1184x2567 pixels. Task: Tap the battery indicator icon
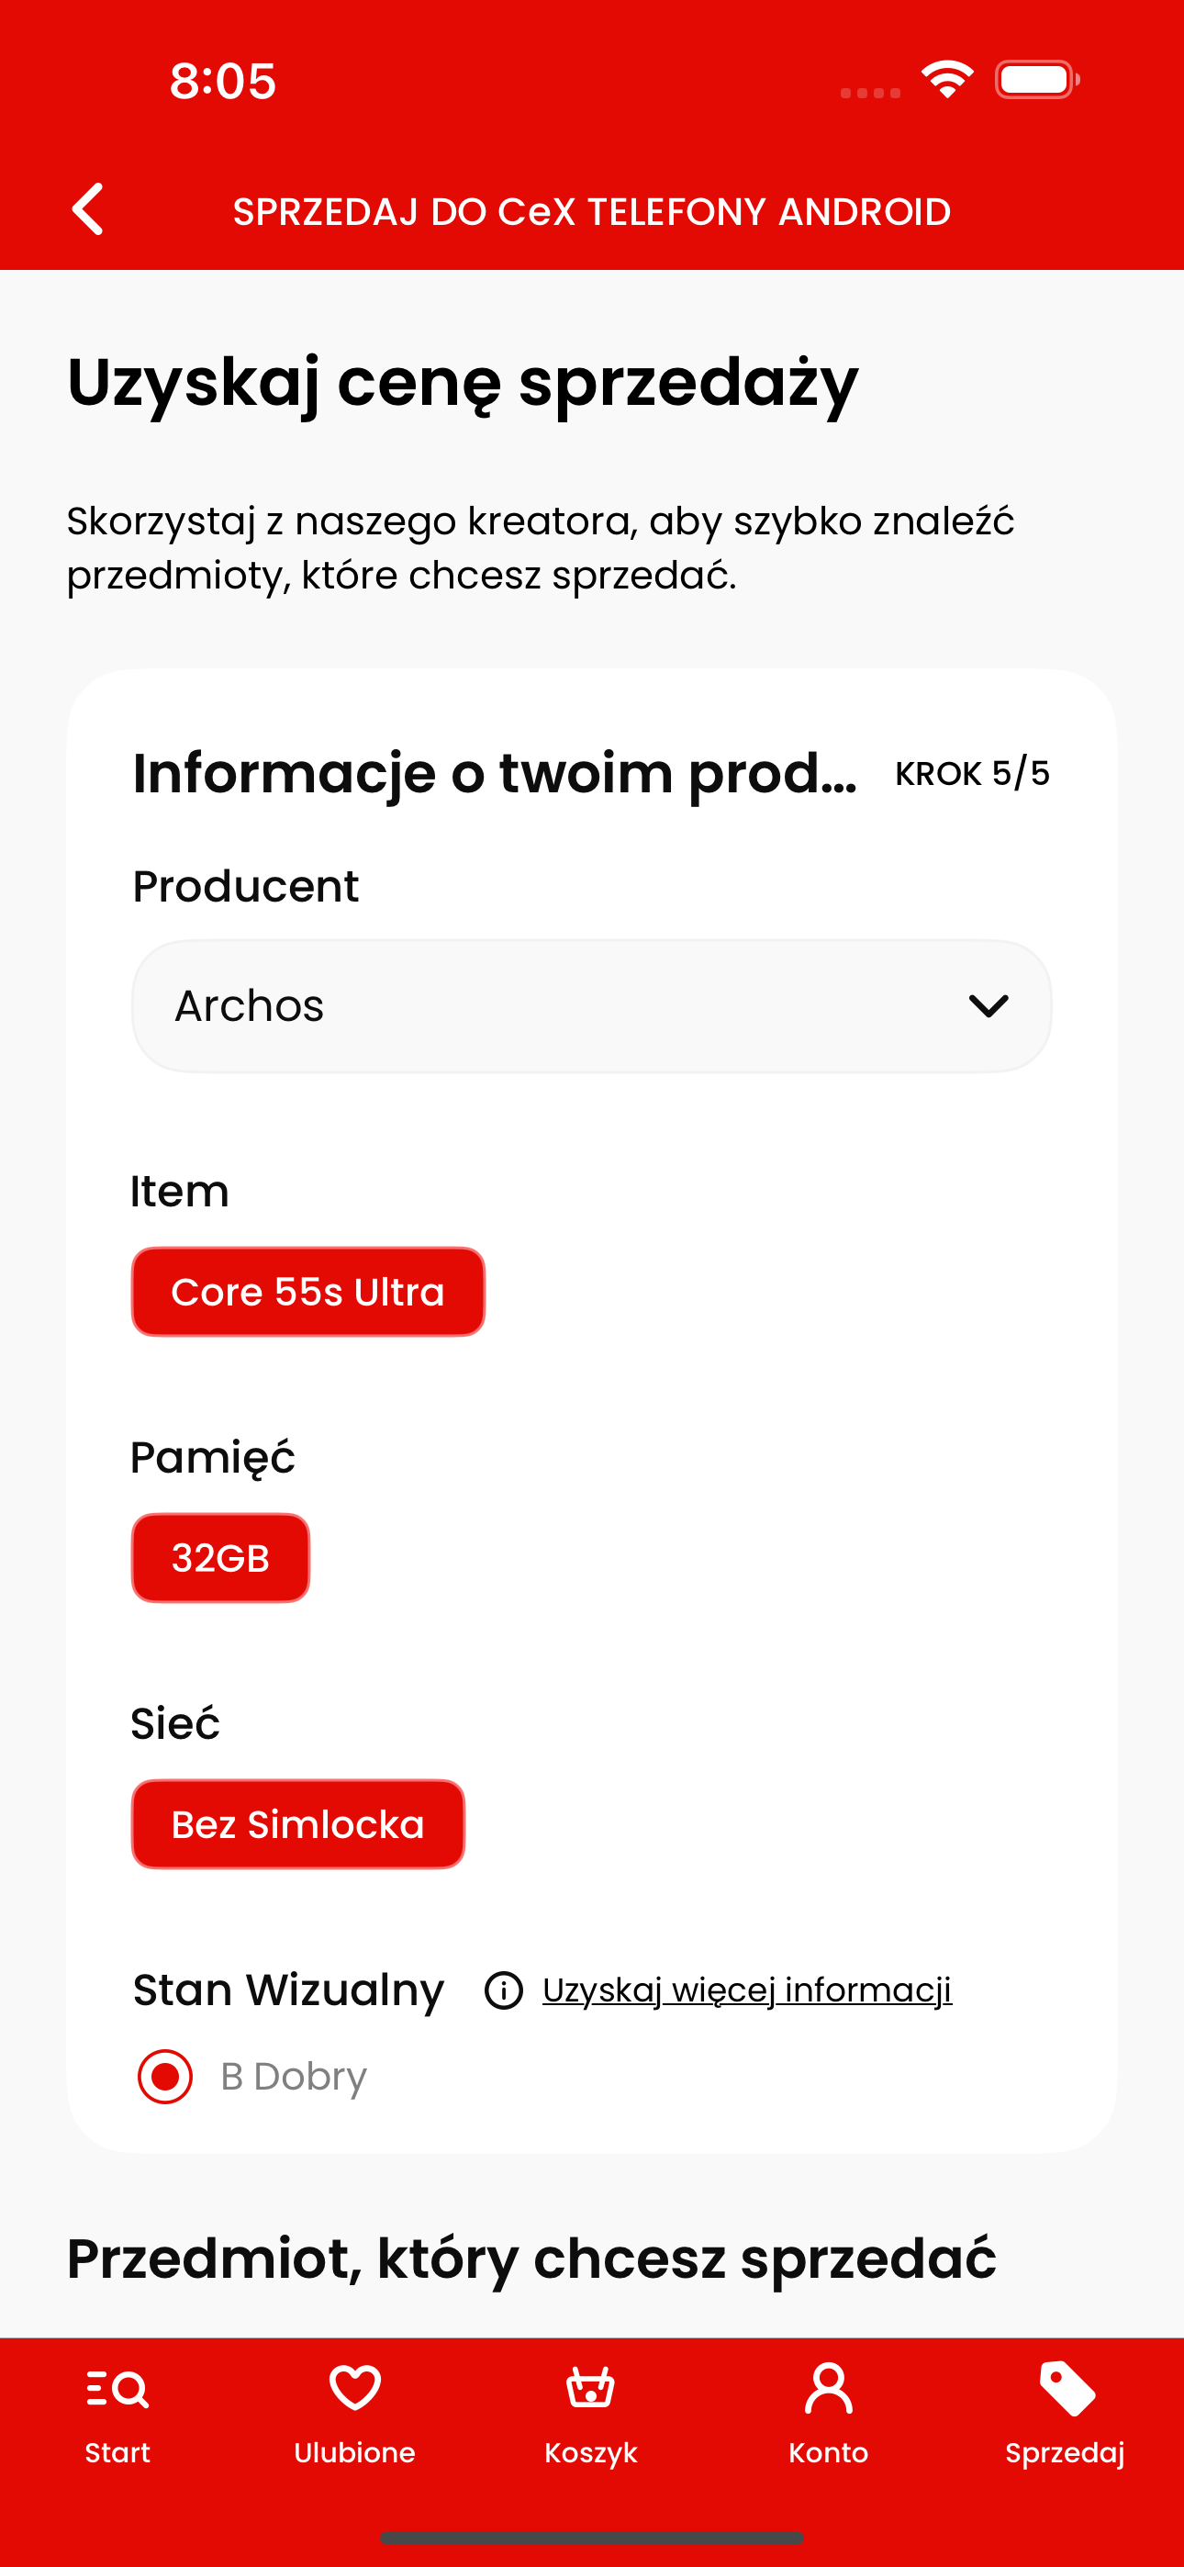point(1036,80)
